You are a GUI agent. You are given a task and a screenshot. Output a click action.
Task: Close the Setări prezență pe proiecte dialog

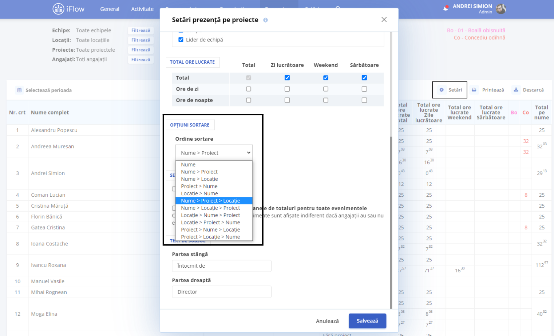click(384, 20)
